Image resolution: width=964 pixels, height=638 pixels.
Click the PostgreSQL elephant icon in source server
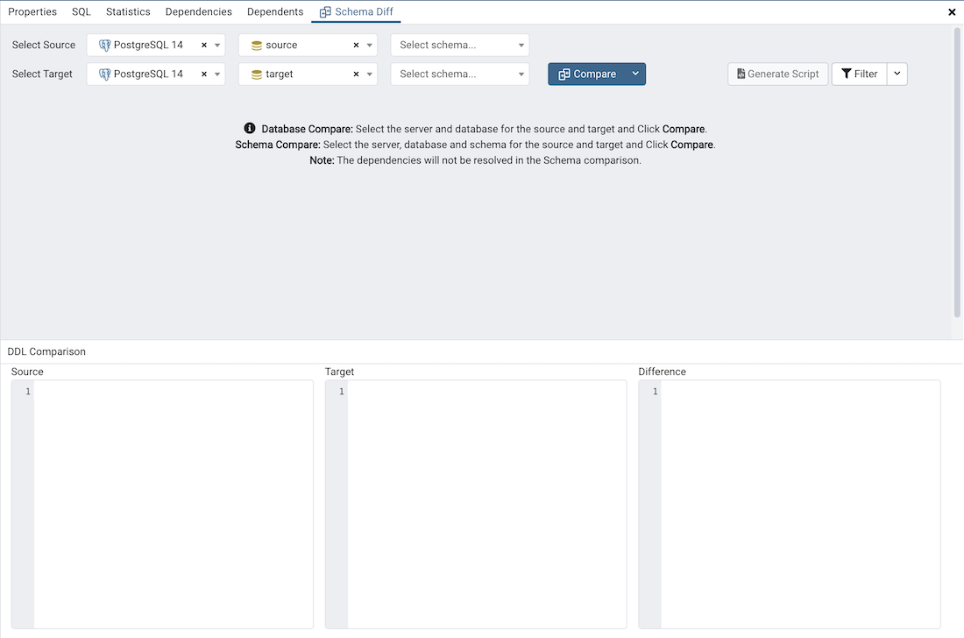coord(104,46)
